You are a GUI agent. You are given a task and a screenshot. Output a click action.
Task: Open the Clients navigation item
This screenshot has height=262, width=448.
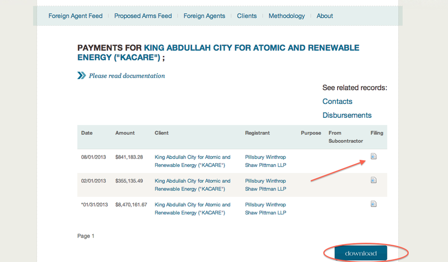point(247,16)
